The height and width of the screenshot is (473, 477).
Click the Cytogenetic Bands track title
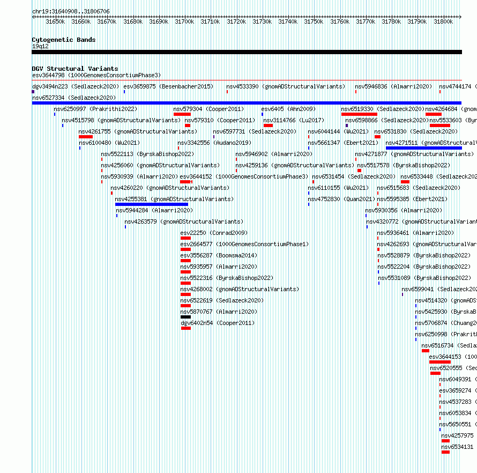(64, 40)
